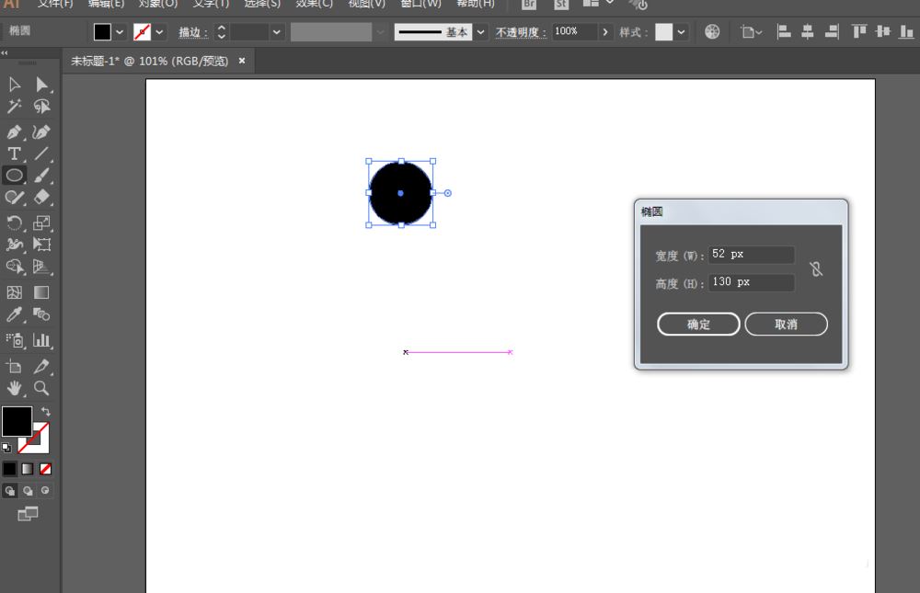Edit the 宽度 width value field

(x=750, y=255)
